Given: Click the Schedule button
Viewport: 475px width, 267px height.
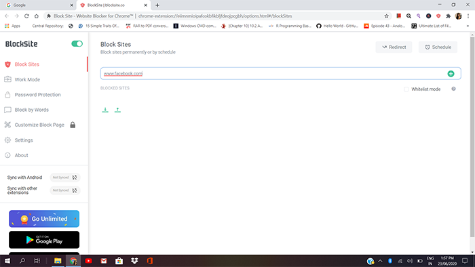Looking at the screenshot, I should (x=438, y=47).
